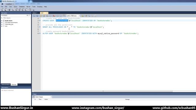Select the full-stack-ecommerce schema
This screenshot has height=110, width=196.
click(11, 23)
